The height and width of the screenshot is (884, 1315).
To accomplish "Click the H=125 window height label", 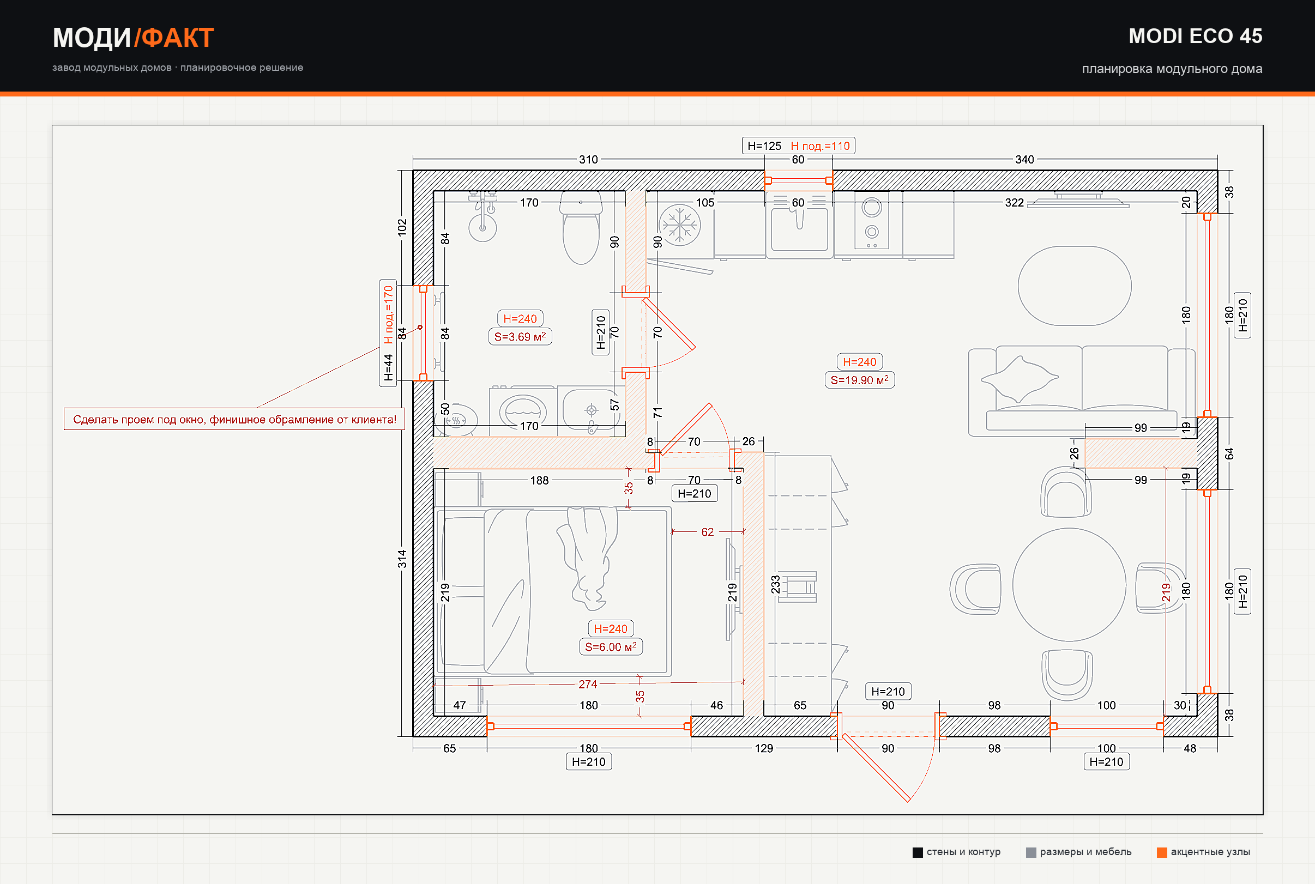I will [764, 146].
